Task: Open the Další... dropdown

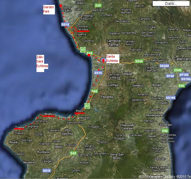Action: click(171, 3)
